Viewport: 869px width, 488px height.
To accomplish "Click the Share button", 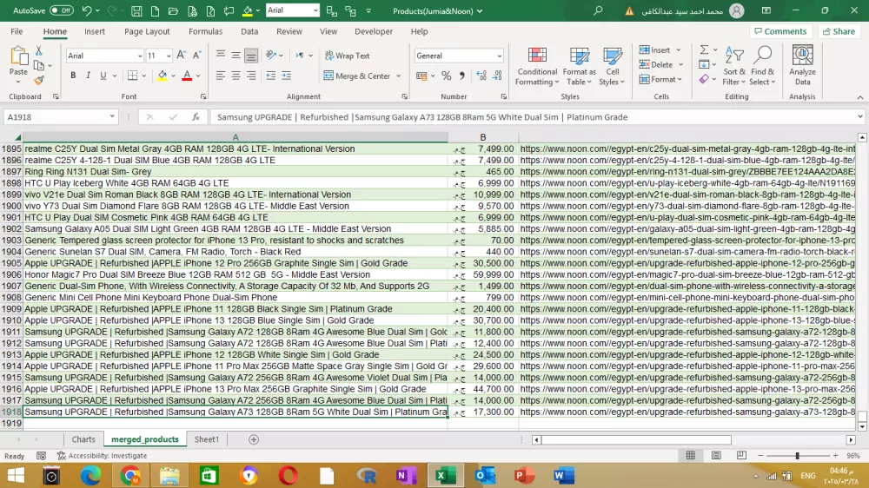I will 839,31.
